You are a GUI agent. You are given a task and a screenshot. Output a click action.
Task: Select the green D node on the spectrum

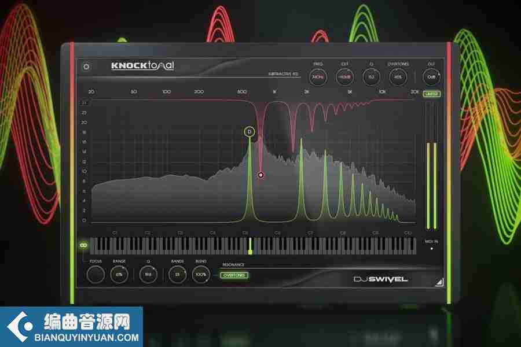(249, 132)
